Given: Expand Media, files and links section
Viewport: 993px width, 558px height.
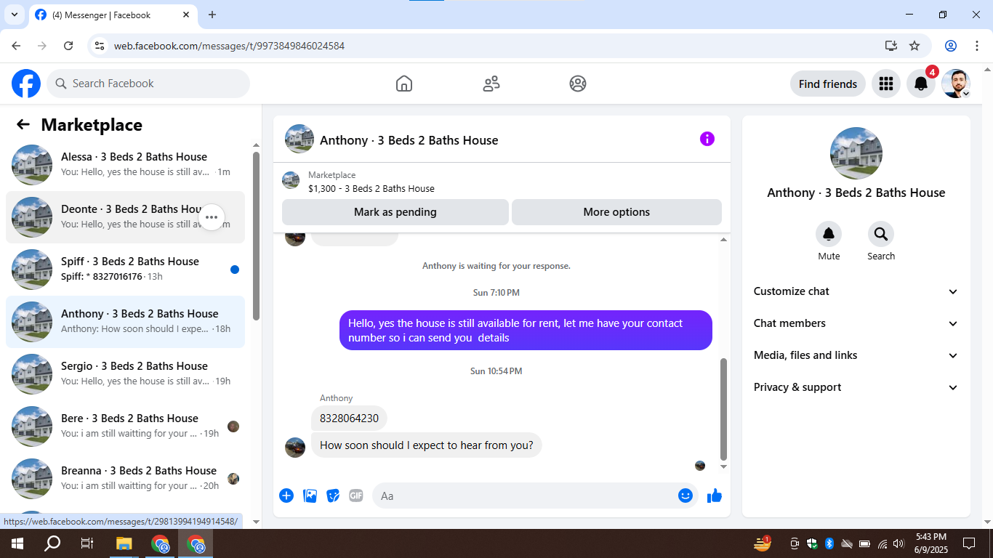Looking at the screenshot, I should (856, 355).
